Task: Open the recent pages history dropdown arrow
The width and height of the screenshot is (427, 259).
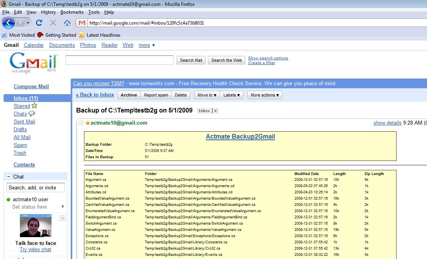Action: tap(28, 23)
